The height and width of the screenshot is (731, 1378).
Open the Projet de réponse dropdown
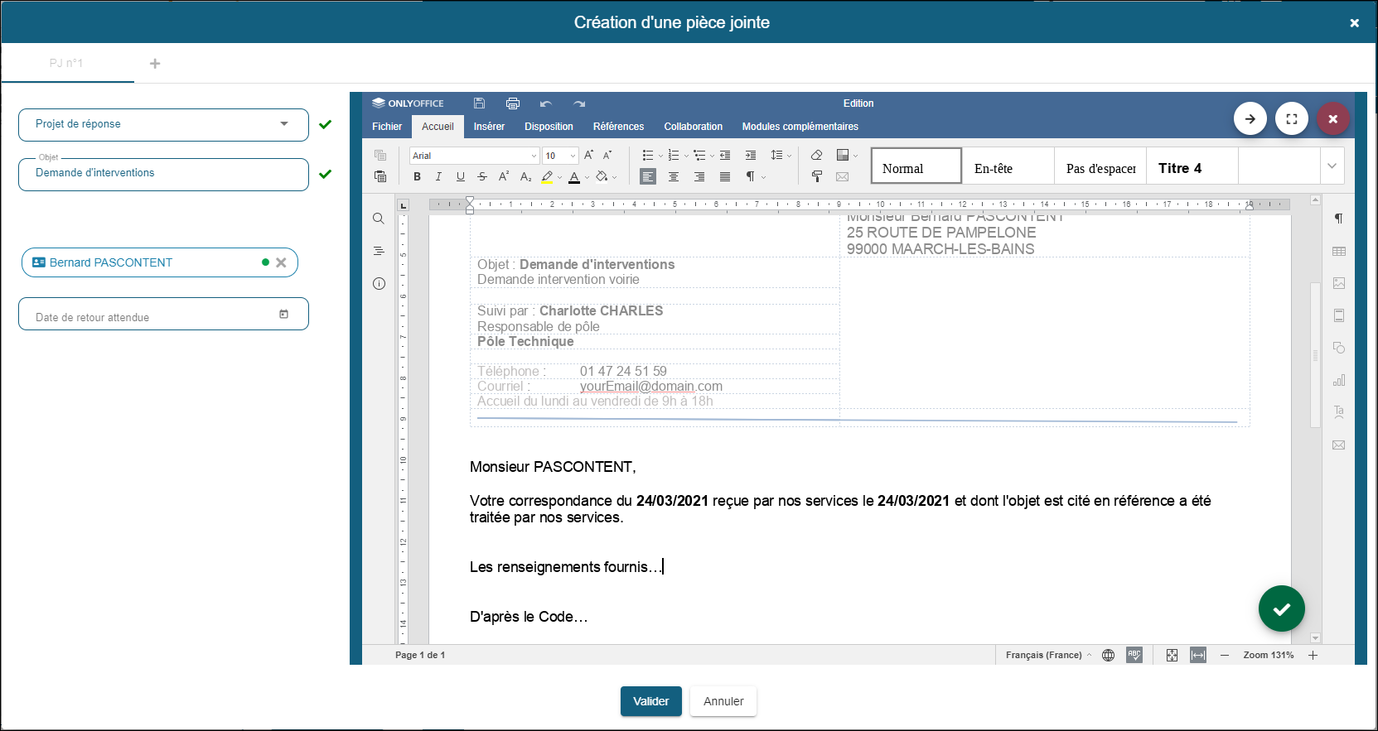pos(163,124)
